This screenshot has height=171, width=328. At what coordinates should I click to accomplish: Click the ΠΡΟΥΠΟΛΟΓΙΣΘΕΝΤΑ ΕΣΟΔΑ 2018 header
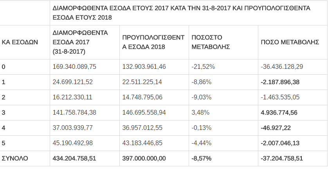(153, 42)
